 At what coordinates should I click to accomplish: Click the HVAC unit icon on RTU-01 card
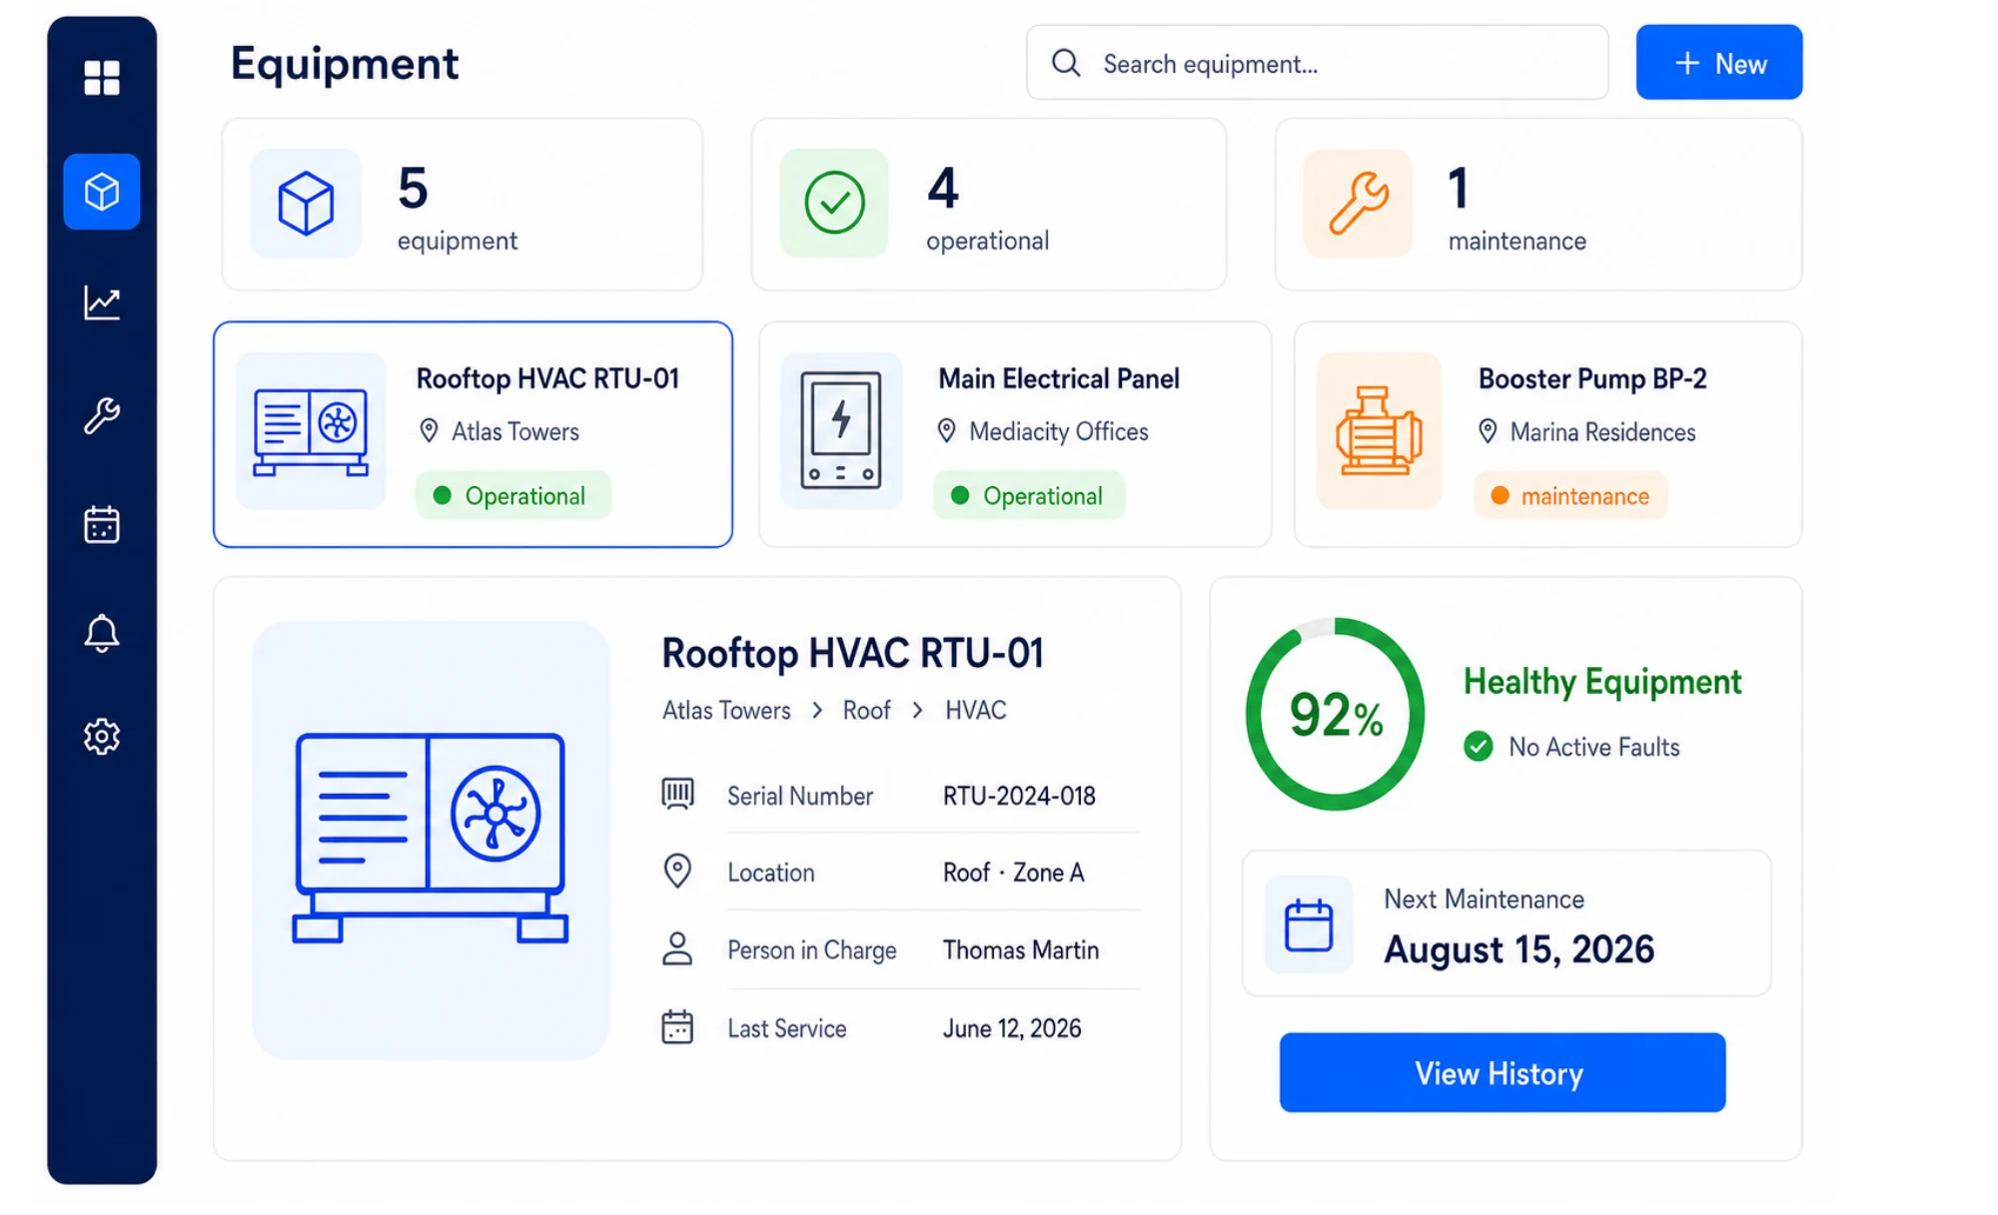[x=311, y=431]
